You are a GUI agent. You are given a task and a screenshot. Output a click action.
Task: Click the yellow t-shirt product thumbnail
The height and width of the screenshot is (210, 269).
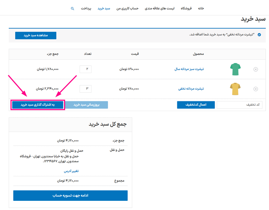click(x=235, y=89)
